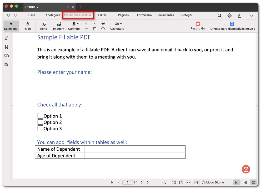Image resolution: width=261 pixels, height=189 pixels.
Task: Add a new document tab
Action: click(81, 7)
